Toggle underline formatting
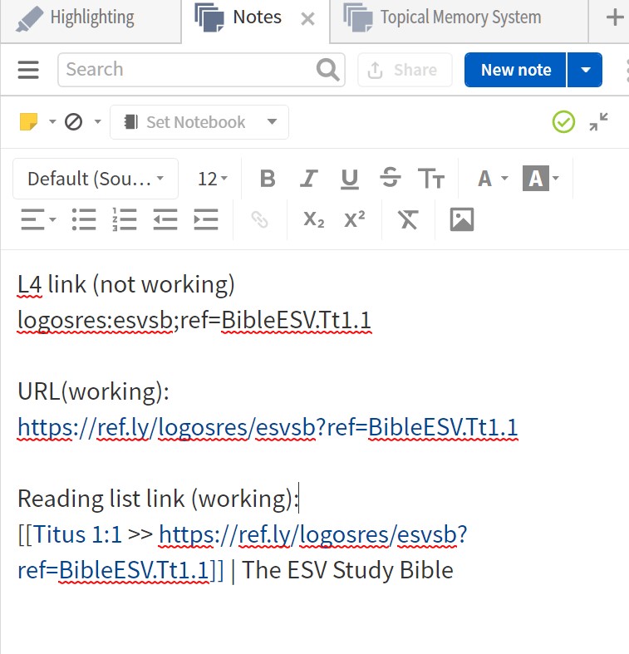The image size is (629, 654). click(350, 179)
